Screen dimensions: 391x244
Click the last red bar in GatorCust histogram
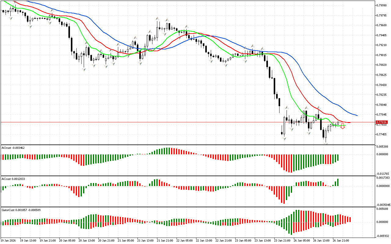350,219
